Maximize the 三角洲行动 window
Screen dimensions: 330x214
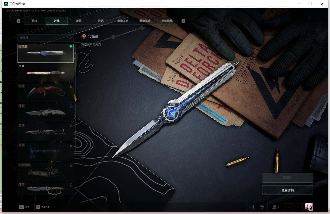click(310, 4)
